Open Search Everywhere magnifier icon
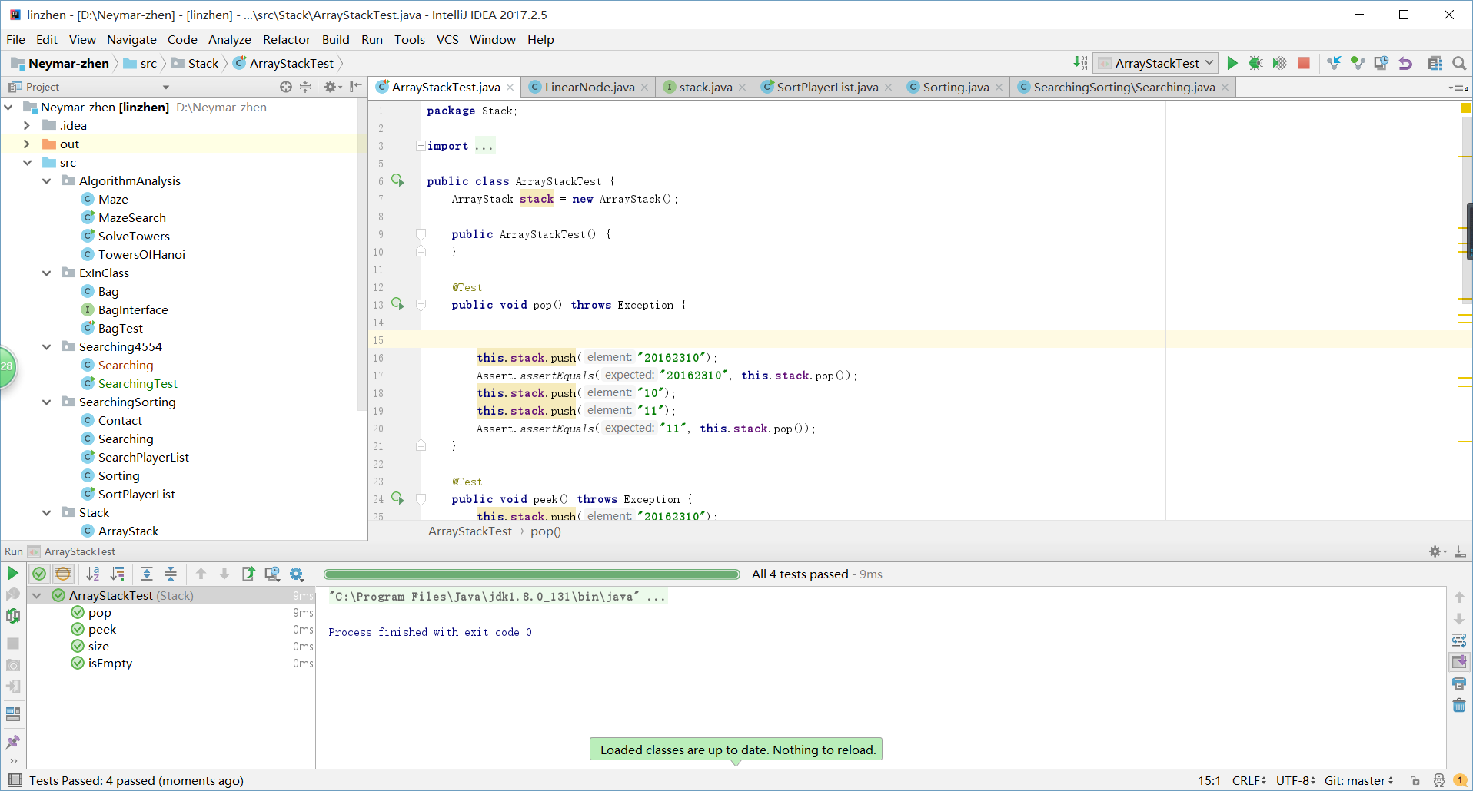 [1459, 63]
